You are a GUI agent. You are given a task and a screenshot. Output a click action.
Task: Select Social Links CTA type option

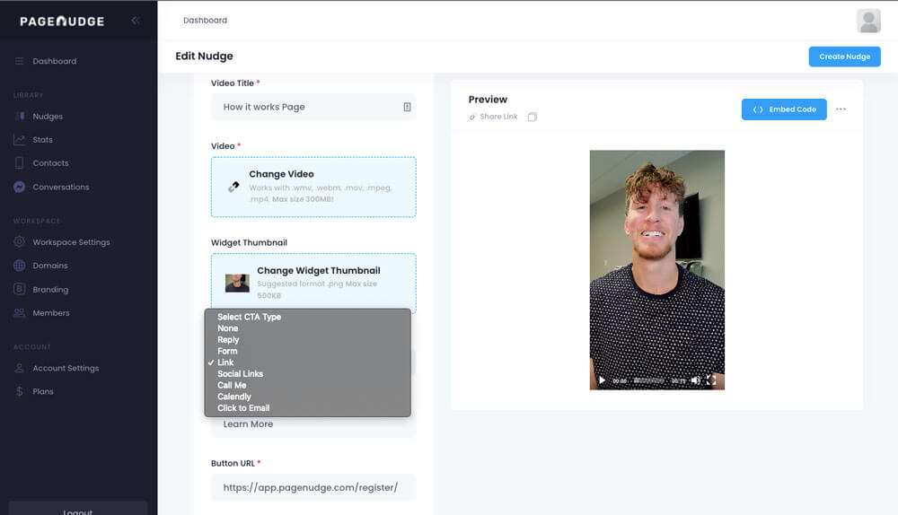(240, 374)
